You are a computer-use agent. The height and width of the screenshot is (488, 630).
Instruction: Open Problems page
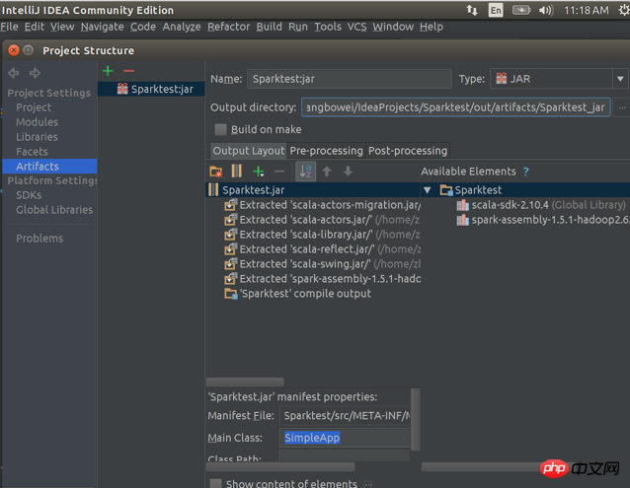[x=39, y=239]
